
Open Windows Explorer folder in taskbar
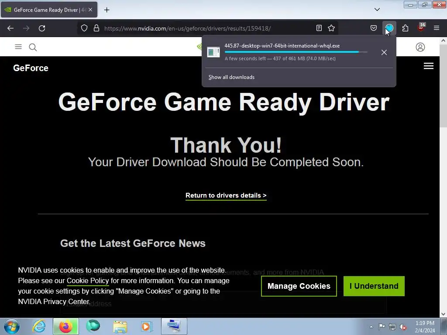tap(120, 326)
